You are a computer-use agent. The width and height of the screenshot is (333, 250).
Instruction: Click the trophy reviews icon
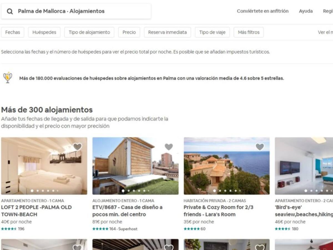7,78
